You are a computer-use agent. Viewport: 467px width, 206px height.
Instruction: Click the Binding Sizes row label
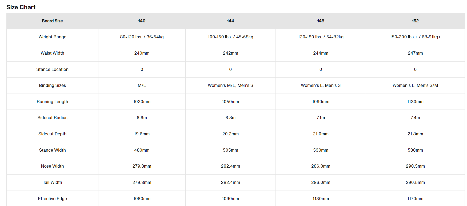tap(52, 85)
